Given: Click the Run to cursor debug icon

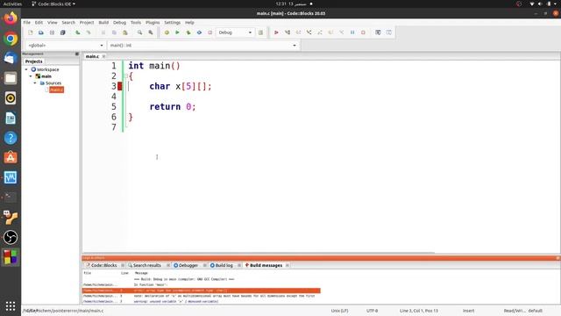Looking at the screenshot, I should (x=288, y=32).
